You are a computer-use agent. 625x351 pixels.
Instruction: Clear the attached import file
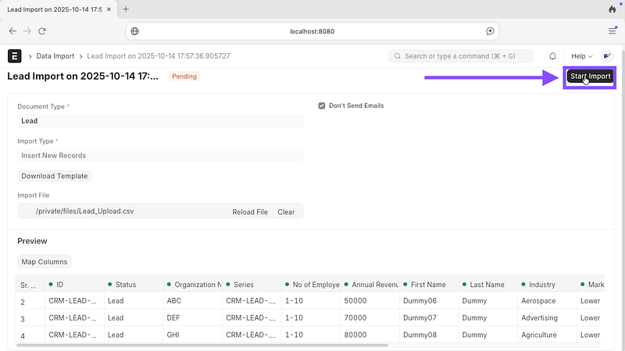(x=286, y=211)
